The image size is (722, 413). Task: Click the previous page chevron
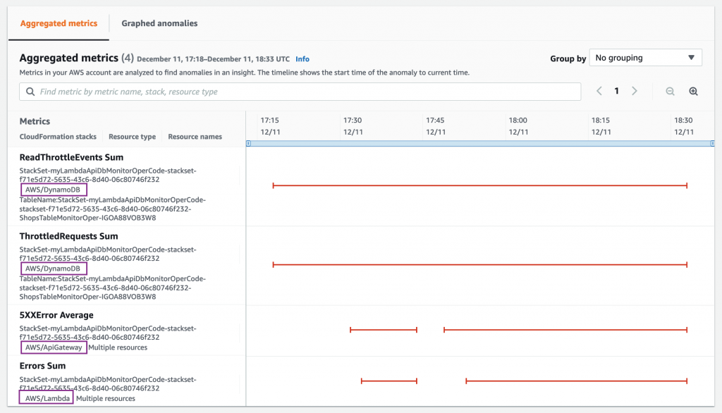[599, 92]
